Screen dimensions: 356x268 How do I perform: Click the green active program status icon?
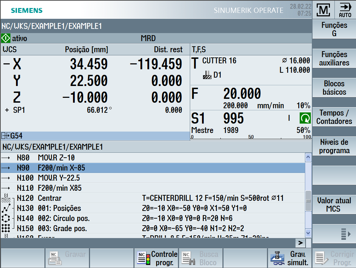(x=6, y=38)
